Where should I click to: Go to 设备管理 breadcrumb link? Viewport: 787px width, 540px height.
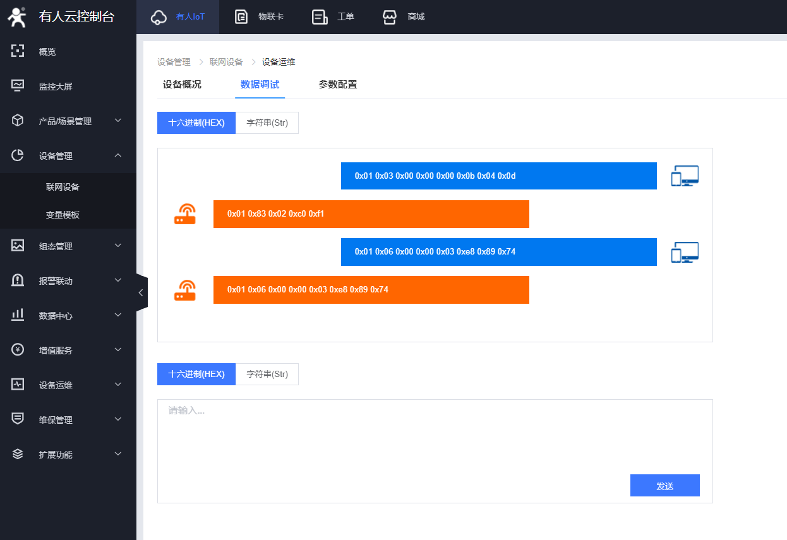pyautogui.click(x=174, y=62)
